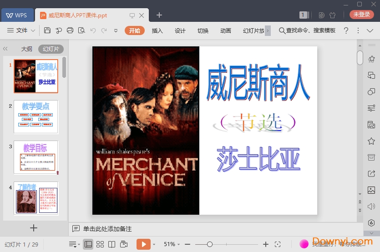380x252 pixels.
Task: Click the pink assistant orb icon
Action: pyautogui.click(x=304, y=244)
